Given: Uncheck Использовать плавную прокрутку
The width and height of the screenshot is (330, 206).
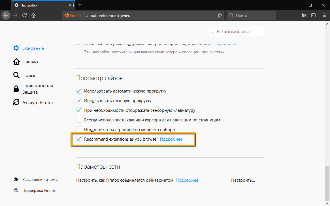Looking at the screenshot, I should click(79, 101).
